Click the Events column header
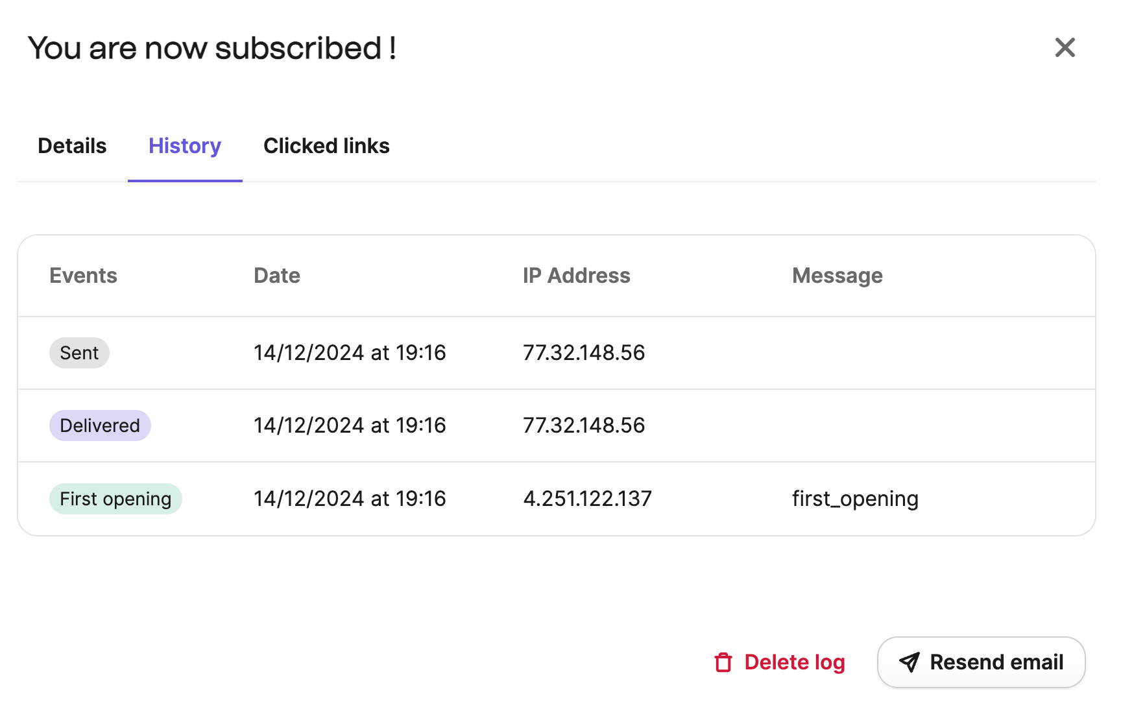Viewport: 1121px width, 720px height. [x=84, y=276]
